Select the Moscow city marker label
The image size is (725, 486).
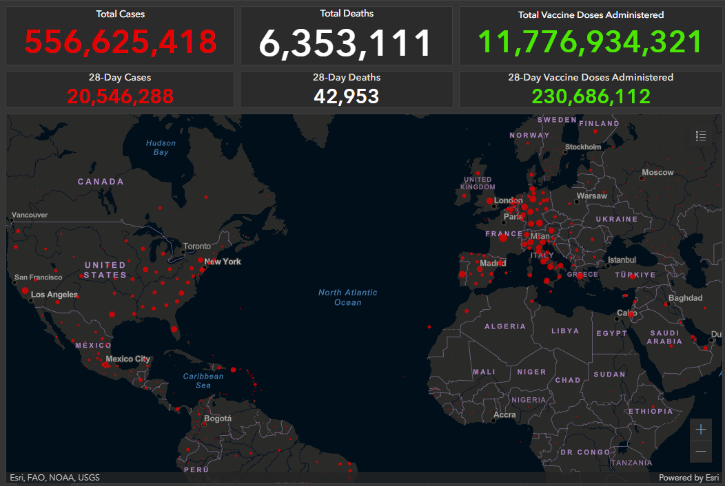pos(657,172)
